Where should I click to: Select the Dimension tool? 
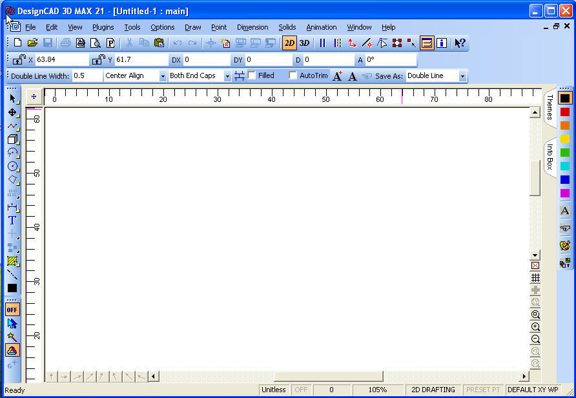[13, 207]
